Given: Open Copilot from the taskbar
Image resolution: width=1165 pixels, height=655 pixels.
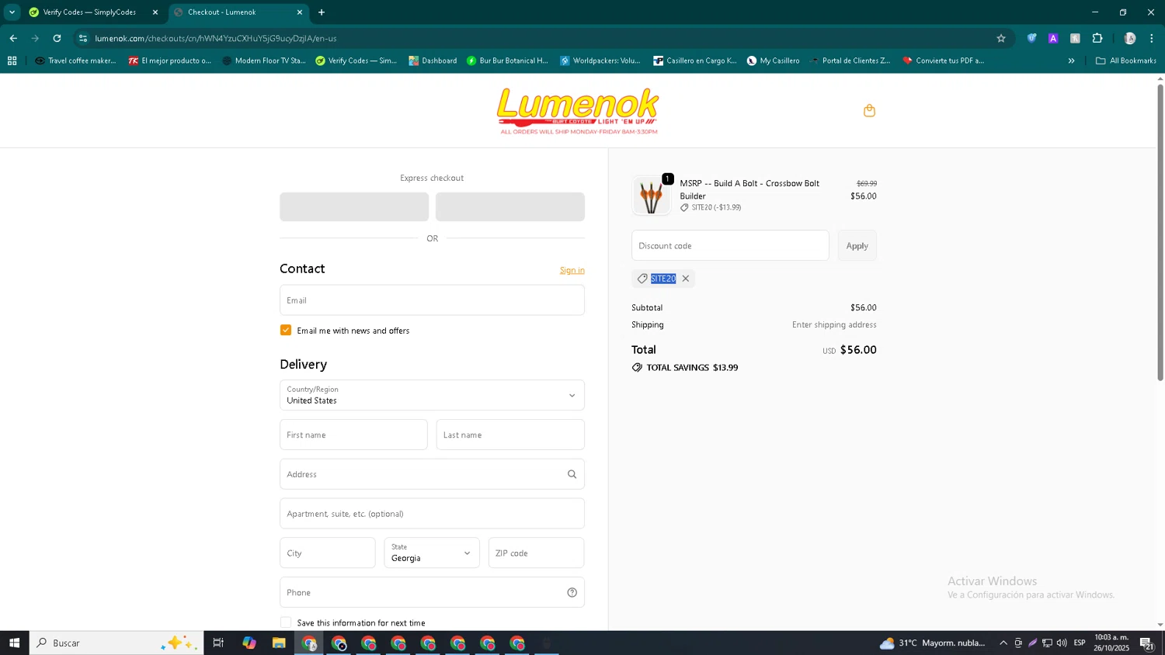Looking at the screenshot, I should point(249,643).
